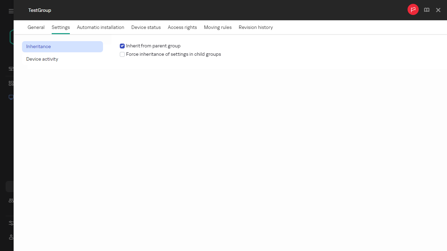Open notifications via the red flag icon
This screenshot has width=447, height=251.
click(413, 10)
